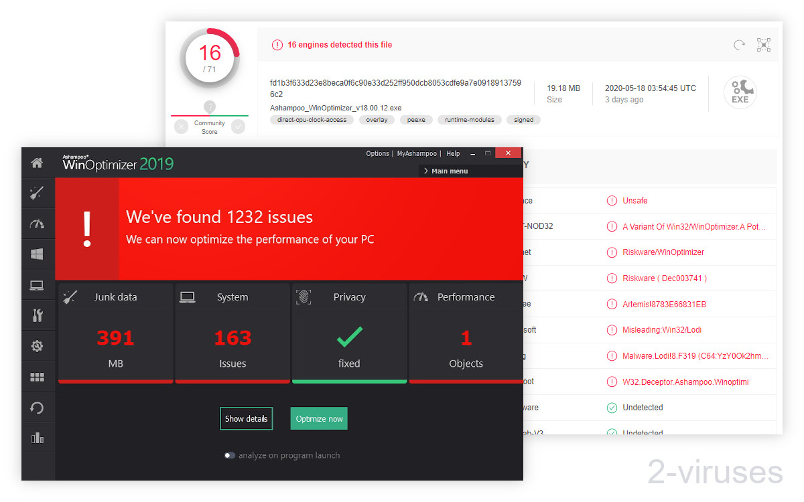
Task: Click the 16/71 detection score gauge
Action: (x=210, y=59)
